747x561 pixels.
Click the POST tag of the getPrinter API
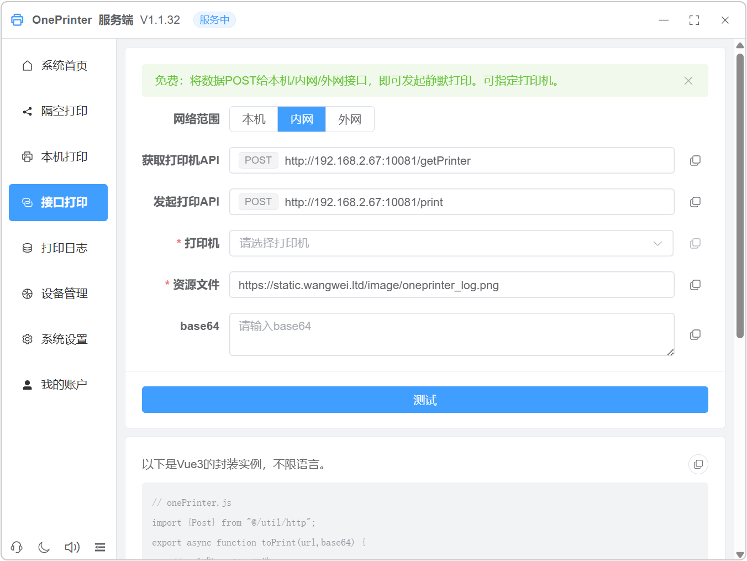258,160
